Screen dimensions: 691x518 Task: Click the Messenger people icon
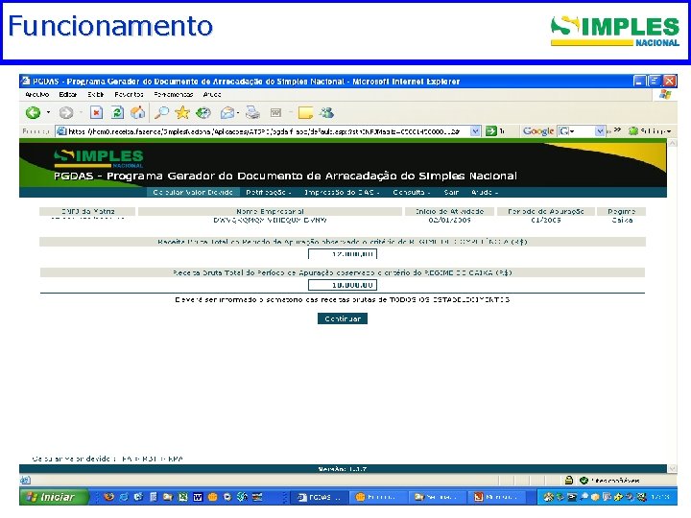[327, 113]
